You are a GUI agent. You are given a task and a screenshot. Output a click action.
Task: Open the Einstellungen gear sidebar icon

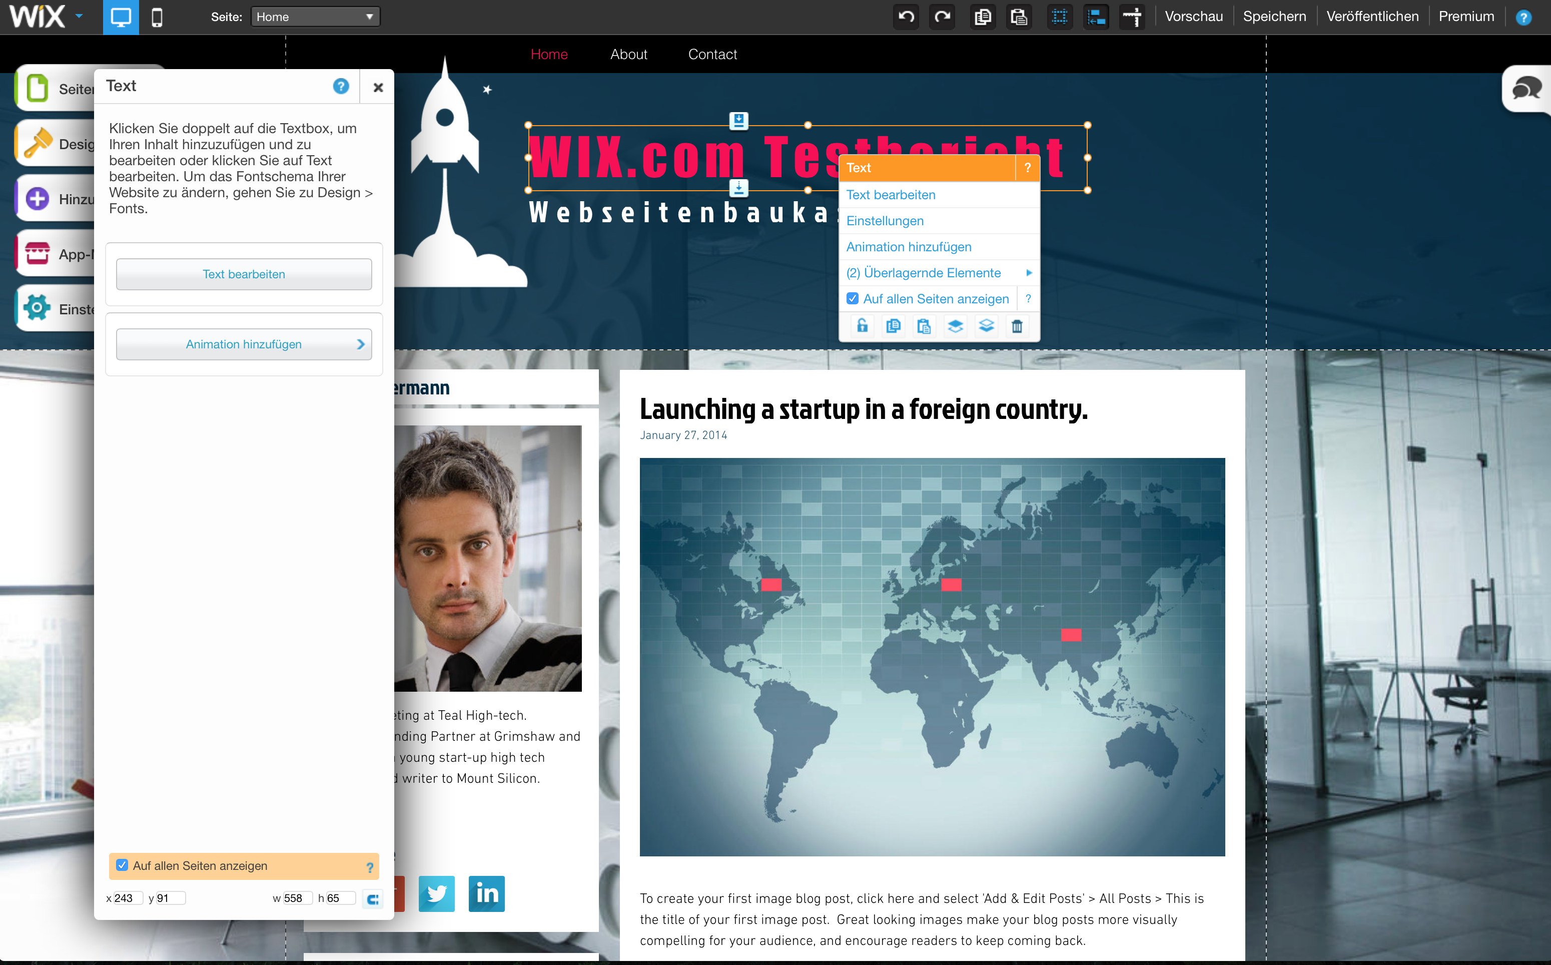click(x=37, y=308)
